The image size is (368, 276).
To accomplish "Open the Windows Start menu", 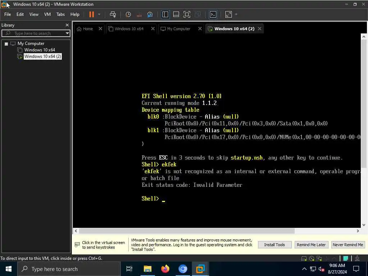I will (x=9, y=269).
